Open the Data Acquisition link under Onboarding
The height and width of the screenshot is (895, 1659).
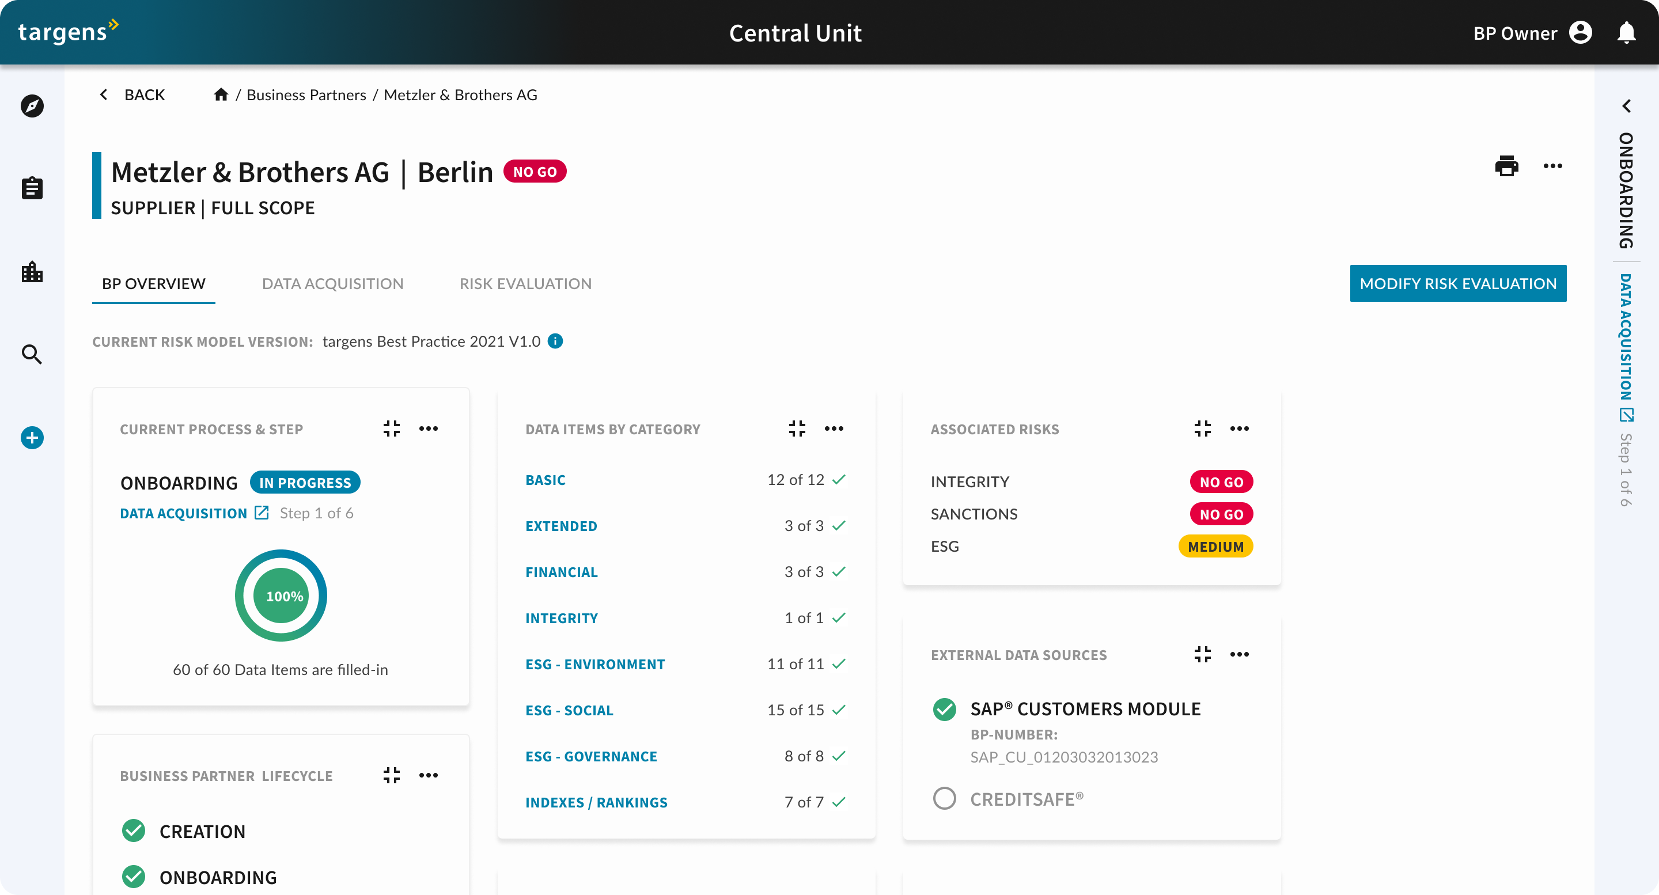pos(184,513)
